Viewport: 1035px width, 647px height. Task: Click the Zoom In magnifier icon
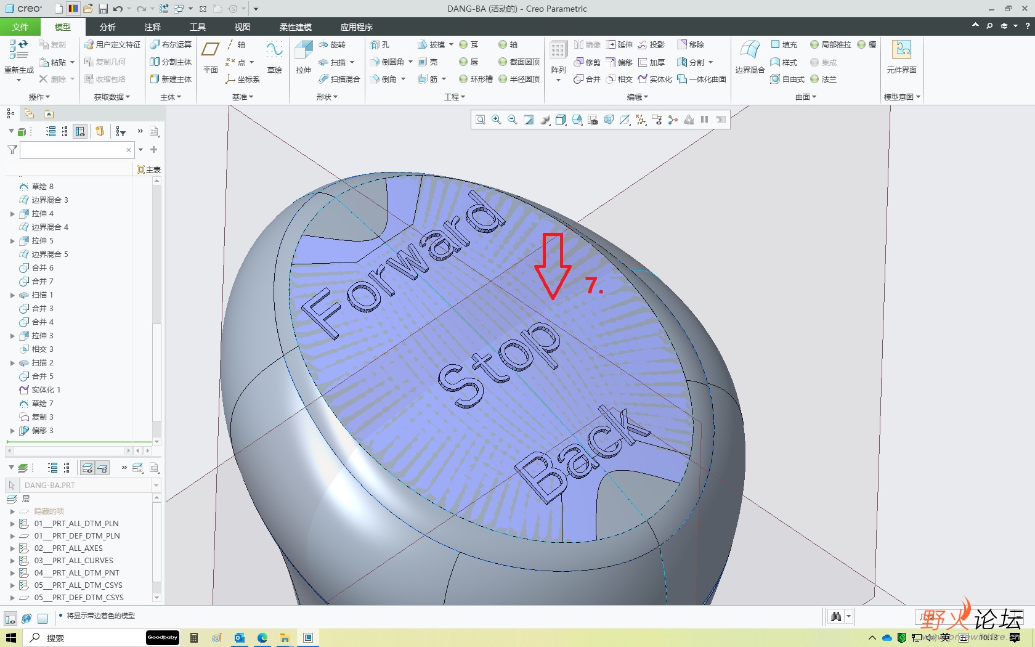pyautogui.click(x=497, y=120)
